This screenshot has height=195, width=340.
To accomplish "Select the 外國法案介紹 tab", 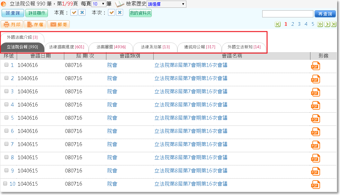I will click(22, 37).
